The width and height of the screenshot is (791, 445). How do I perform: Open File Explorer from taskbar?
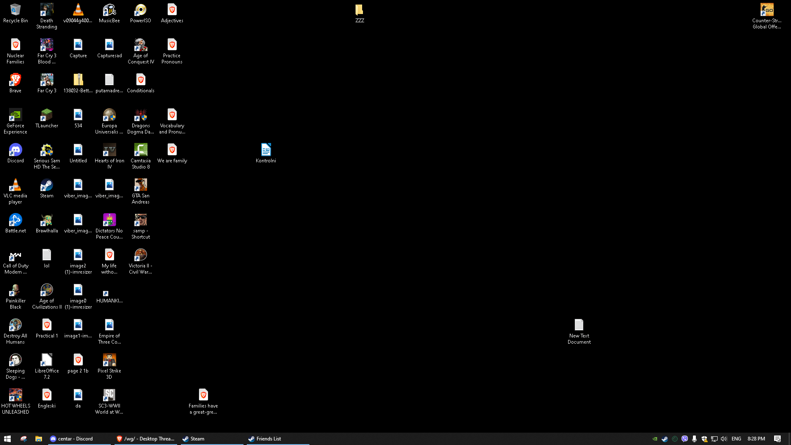pos(39,439)
